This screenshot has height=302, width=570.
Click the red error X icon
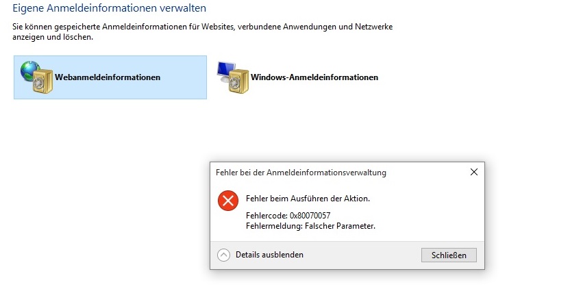228,201
